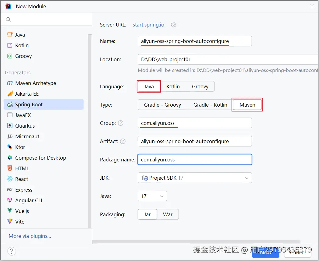The width and height of the screenshot is (319, 261).
Task: Click the React icon
Action: pyautogui.click(x=10, y=179)
